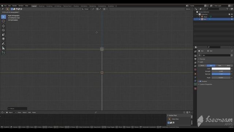Switch to the Modeling workspace tab
Screen dimensions: 234x132
coord(41,6)
